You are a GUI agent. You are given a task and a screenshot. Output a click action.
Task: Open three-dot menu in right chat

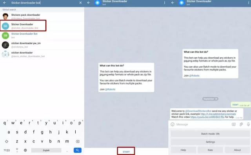point(248,3)
